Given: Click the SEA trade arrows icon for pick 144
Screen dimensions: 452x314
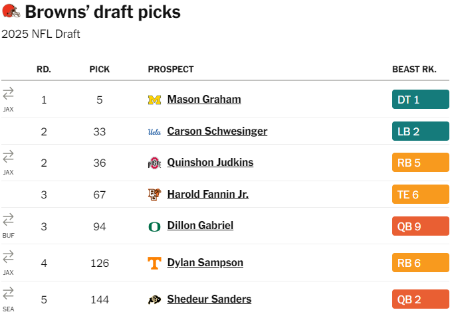Looking at the screenshot, I should pos(8,293).
